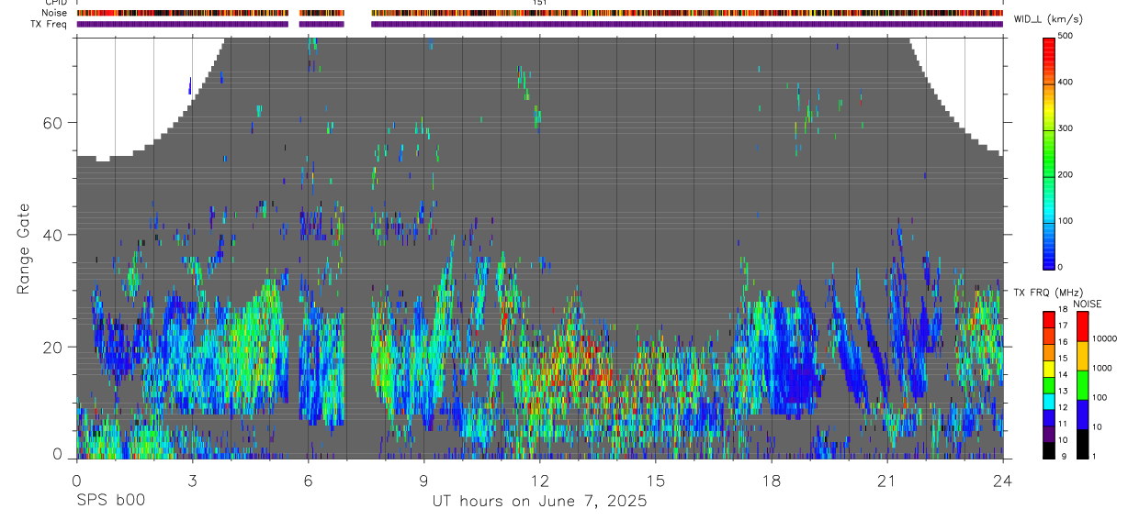Click the "NOISE" legend title

(x=1087, y=304)
